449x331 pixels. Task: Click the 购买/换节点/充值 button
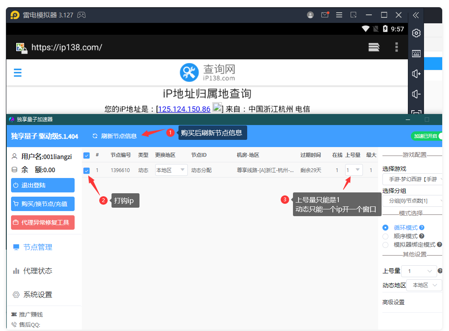(x=43, y=204)
